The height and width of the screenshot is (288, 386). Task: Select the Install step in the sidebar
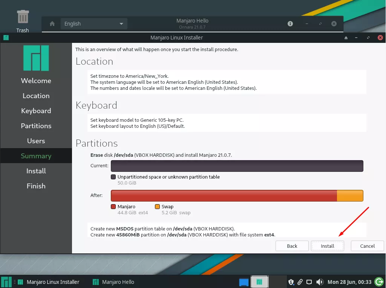pos(36,171)
